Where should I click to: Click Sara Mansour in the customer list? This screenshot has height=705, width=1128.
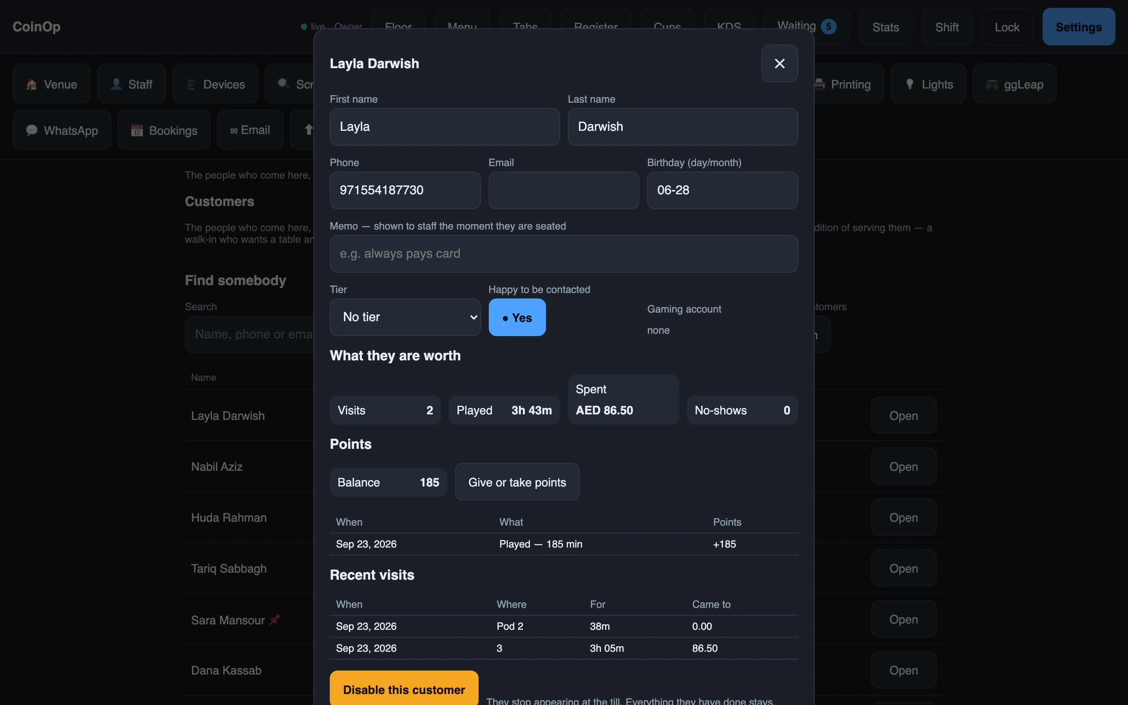228,620
